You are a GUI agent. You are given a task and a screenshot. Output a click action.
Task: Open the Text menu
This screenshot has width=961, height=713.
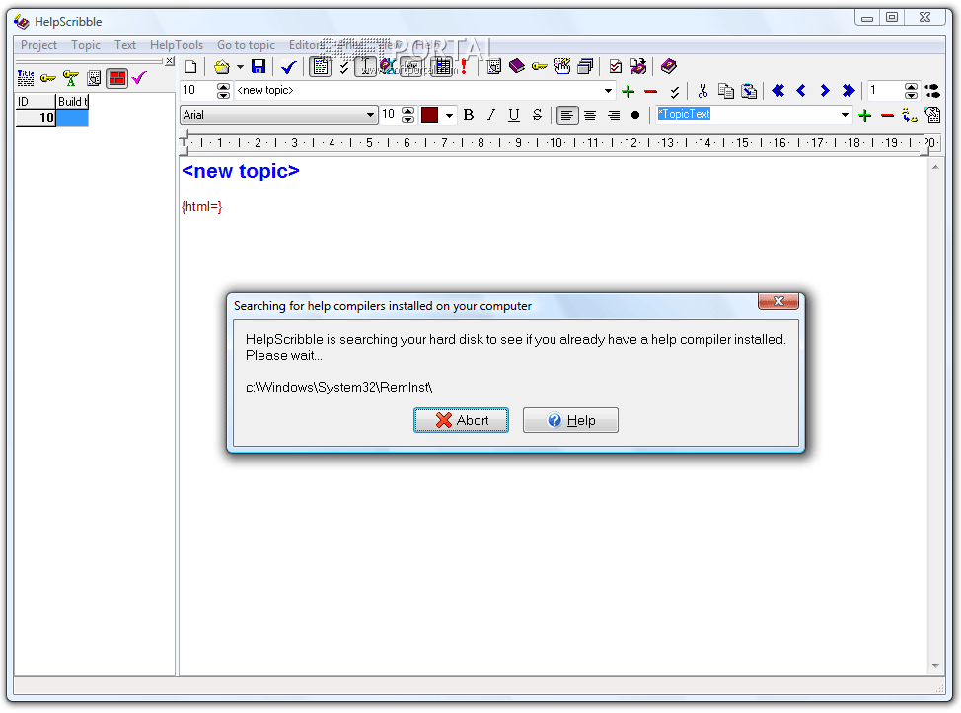point(125,45)
